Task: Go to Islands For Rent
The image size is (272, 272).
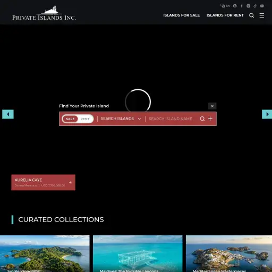Action: click(x=225, y=15)
